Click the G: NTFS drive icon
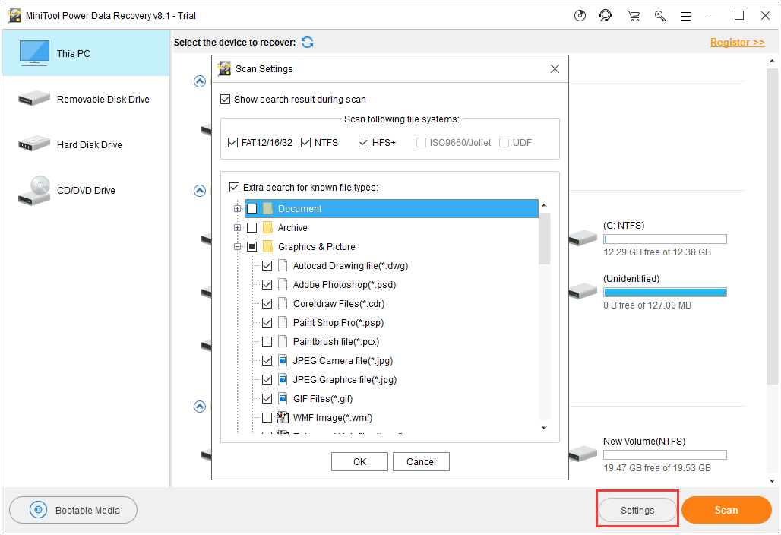The height and width of the screenshot is (535, 781). 583,238
